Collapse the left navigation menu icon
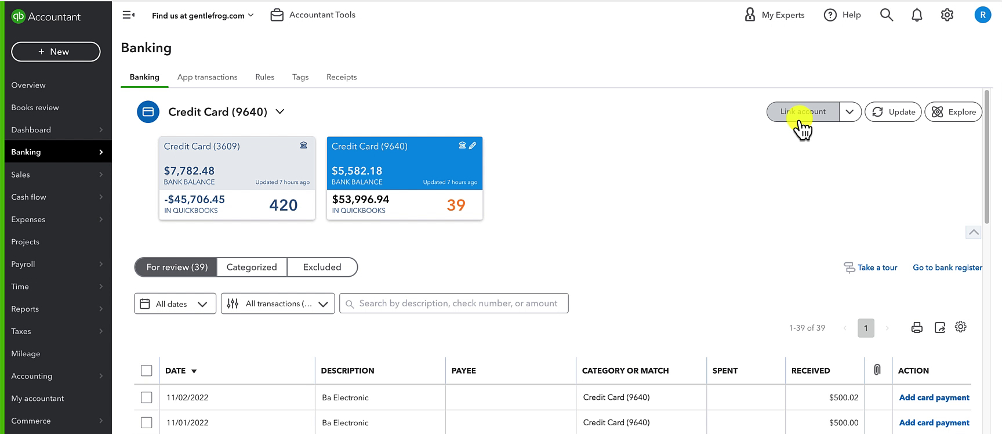This screenshot has height=434, width=1002. pyautogui.click(x=129, y=15)
